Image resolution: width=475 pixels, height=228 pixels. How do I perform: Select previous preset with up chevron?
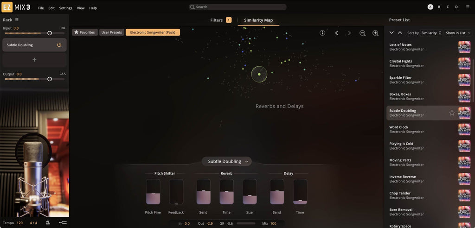[x=400, y=33]
